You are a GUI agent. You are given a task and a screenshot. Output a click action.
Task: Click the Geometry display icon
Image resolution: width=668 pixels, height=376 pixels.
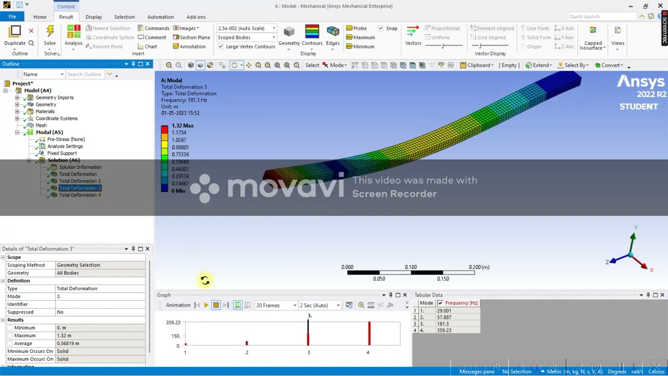pyautogui.click(x=289, y=31)
